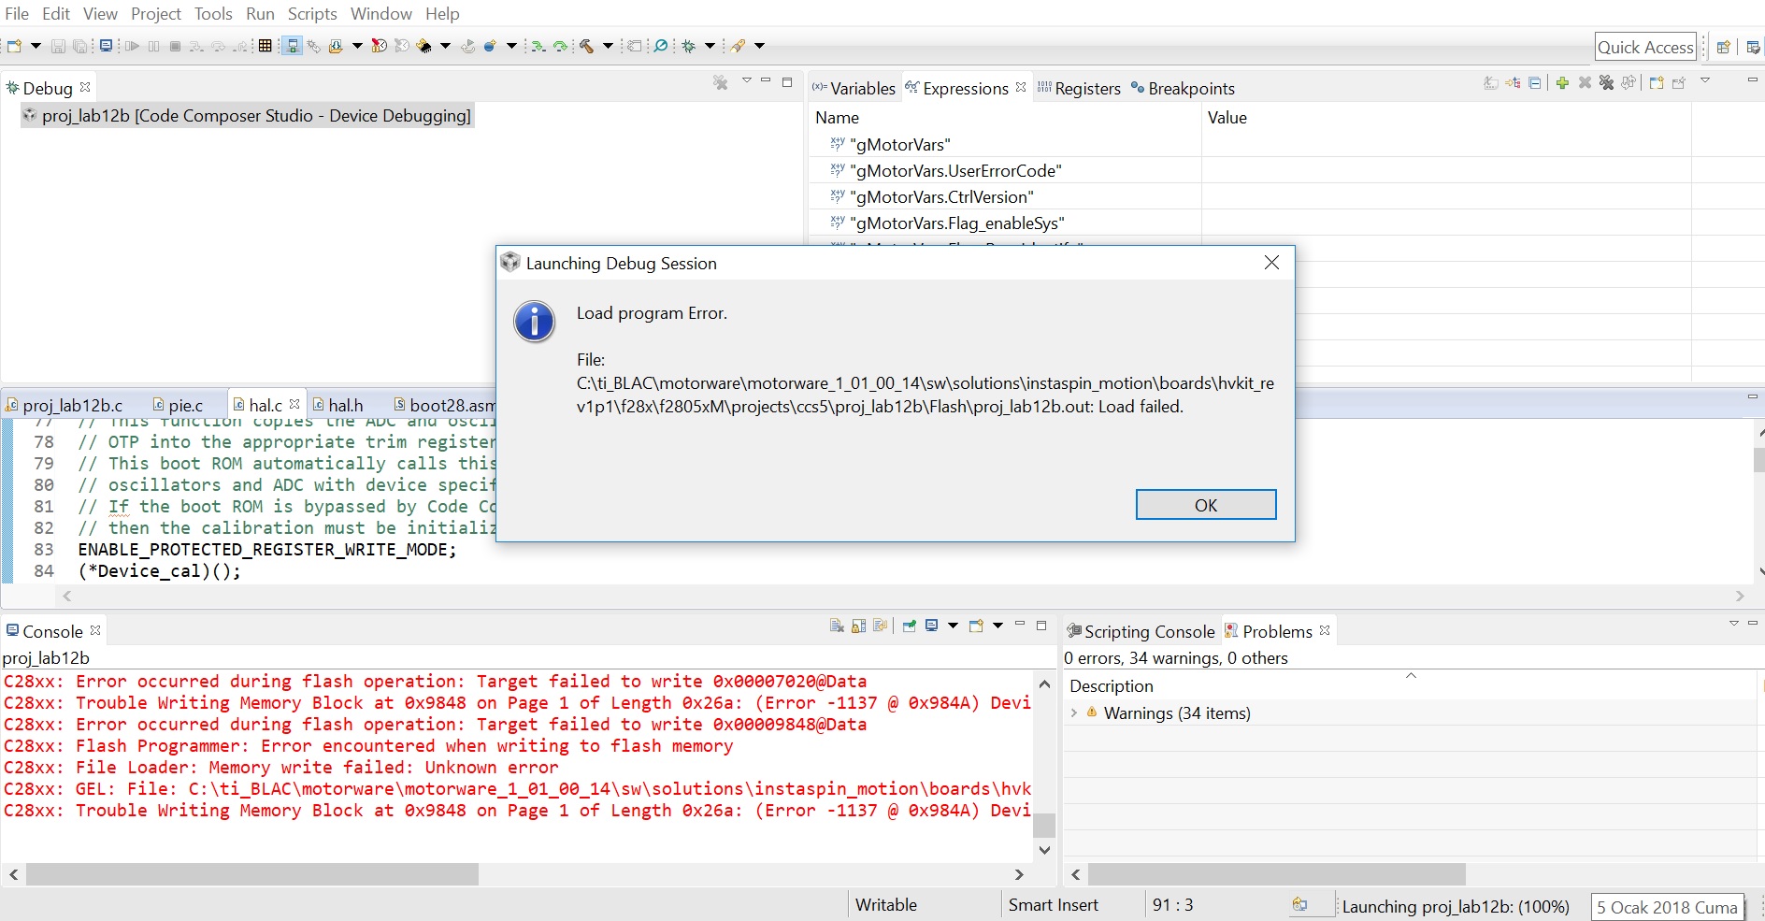Open the Run menu
This screenshot has height=921, width=1765.
260,14
